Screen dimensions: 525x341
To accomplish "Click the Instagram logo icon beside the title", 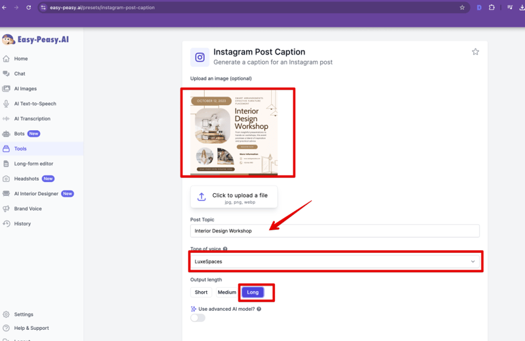I will [x=199, y=57].
